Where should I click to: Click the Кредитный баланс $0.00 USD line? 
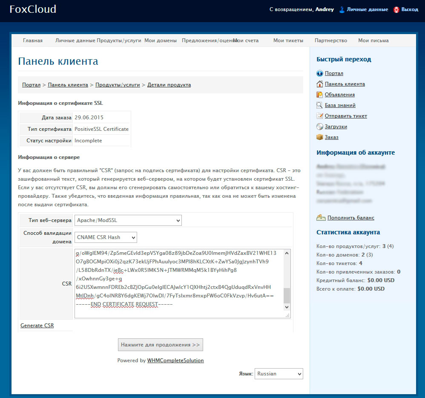point(355,280)
